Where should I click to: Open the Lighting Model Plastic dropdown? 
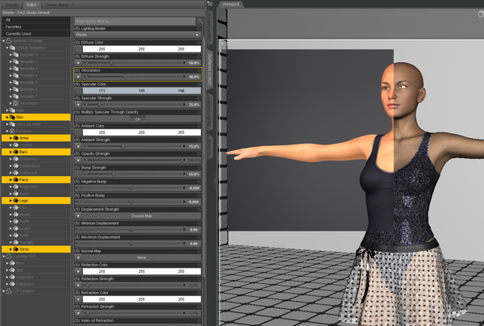point(138,35)
